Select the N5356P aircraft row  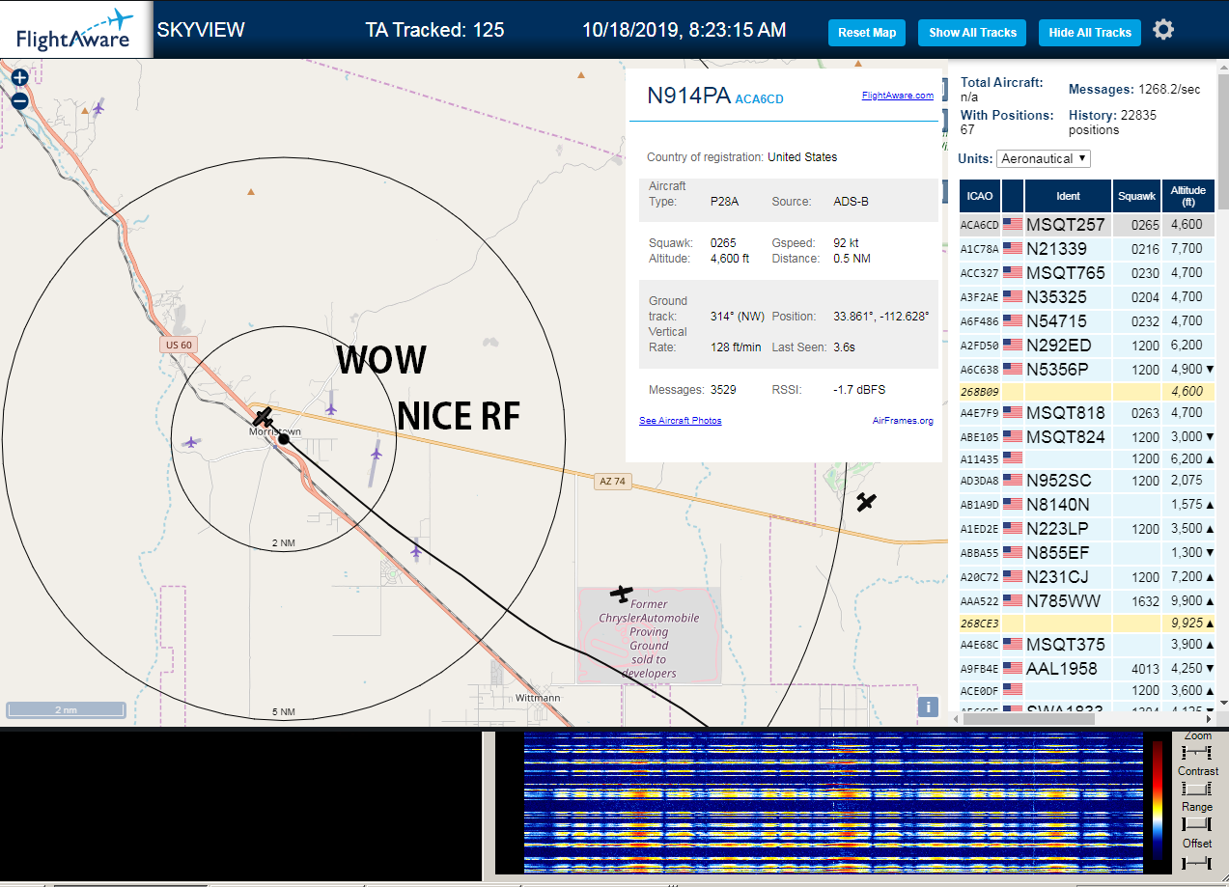[x=1087, y=370]
